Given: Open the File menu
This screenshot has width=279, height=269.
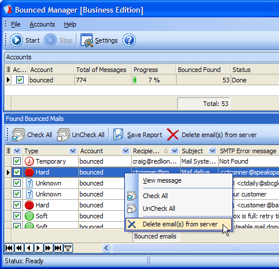Looking at the screenshot, I should pyautogui.click(x=16, y=24).
